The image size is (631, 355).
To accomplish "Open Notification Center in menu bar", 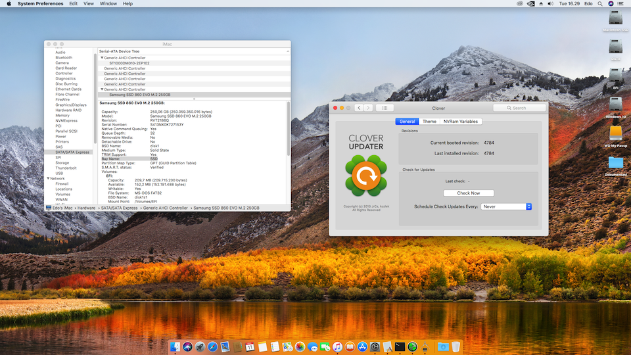I will pyautogui.click(x=620, y=4).
